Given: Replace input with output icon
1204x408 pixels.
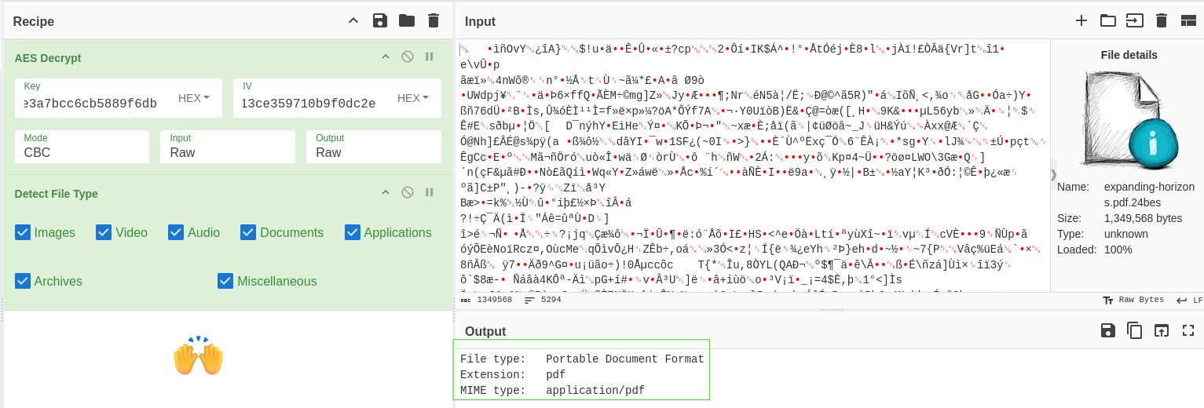Looking at the screenshot, I should pos(1162,330).
